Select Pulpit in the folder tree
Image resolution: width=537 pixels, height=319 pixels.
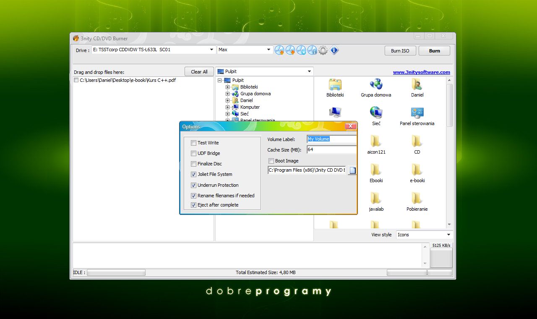pyautogui.click(x=238, y=80)
